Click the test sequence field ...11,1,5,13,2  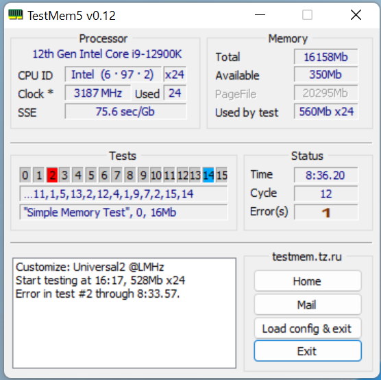pyautogui.click(x=123, y=193)
